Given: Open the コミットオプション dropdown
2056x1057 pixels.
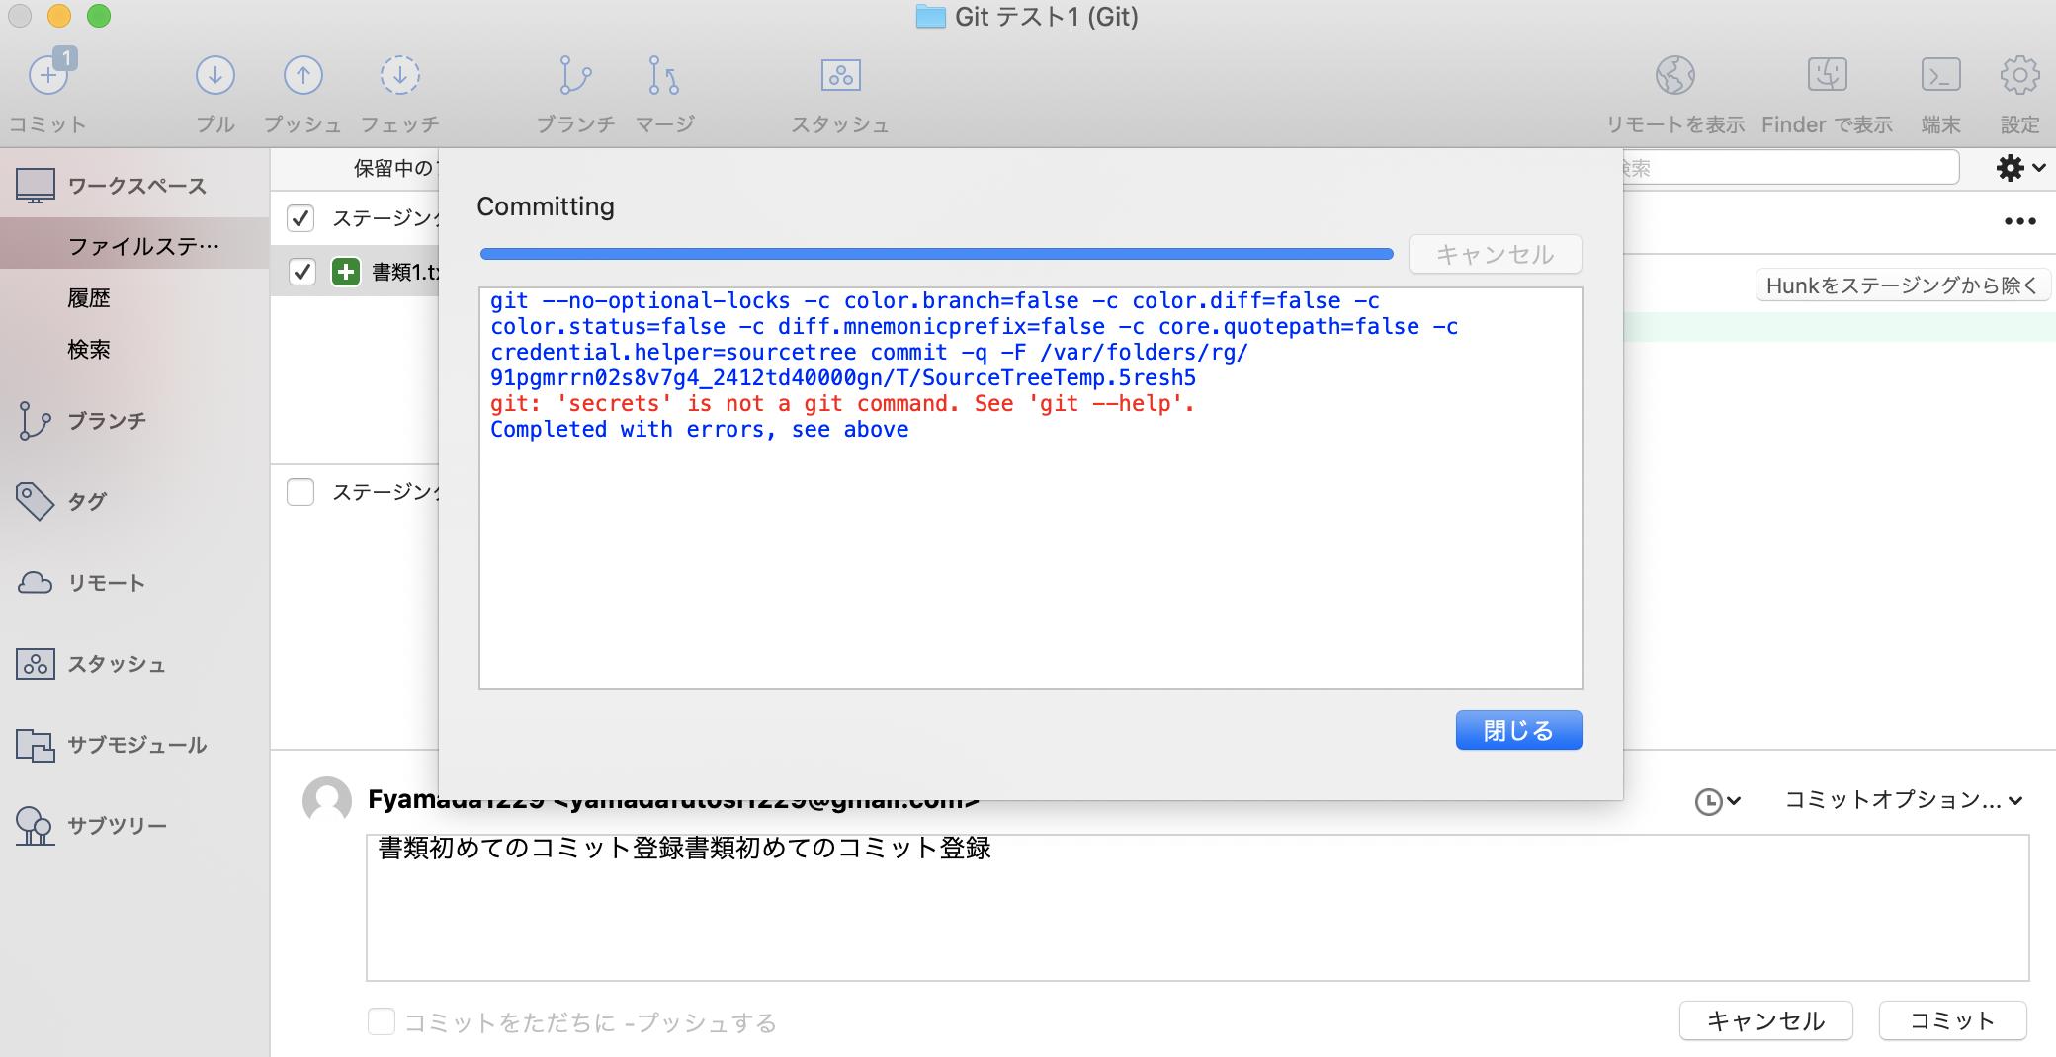Looking at the screenshot, I should [1904, 800].
